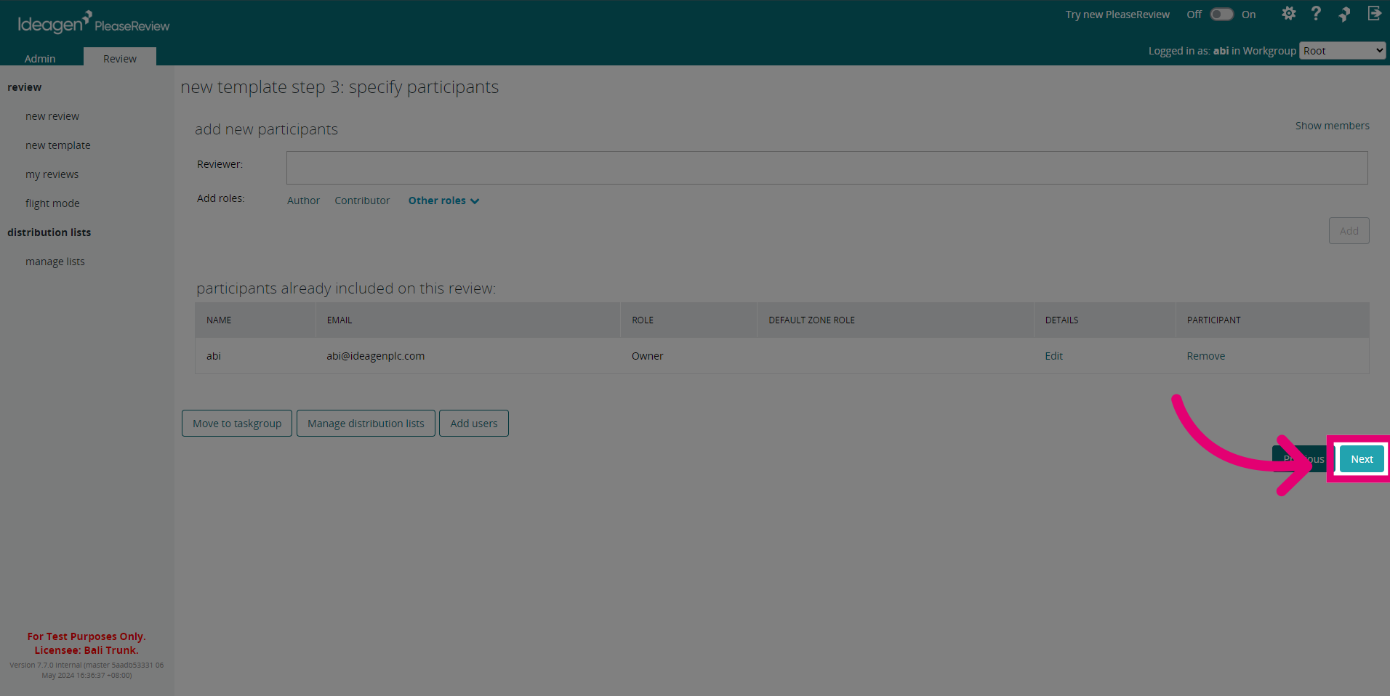Toggle the Try new PleaseReview switch
The height and width of the screenshot is (696, 1390).
coord(1221,15)
